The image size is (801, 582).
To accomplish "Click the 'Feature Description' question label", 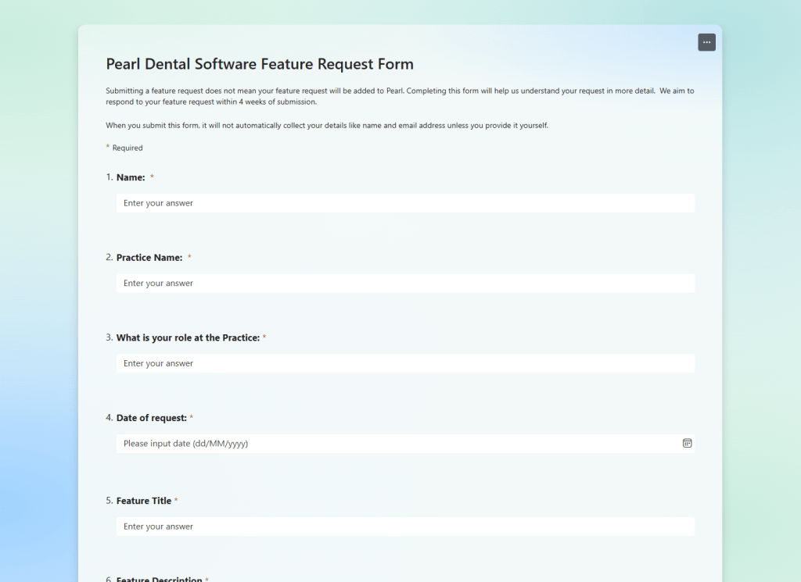I will pos(160,579).
